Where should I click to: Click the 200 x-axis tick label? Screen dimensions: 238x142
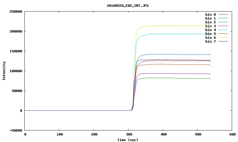[94, 134]
